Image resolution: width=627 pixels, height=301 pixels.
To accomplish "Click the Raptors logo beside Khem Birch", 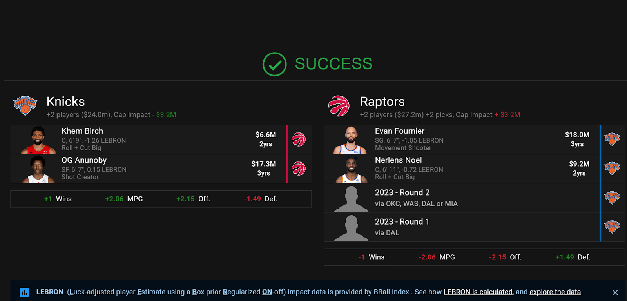I will coord(299,140).
